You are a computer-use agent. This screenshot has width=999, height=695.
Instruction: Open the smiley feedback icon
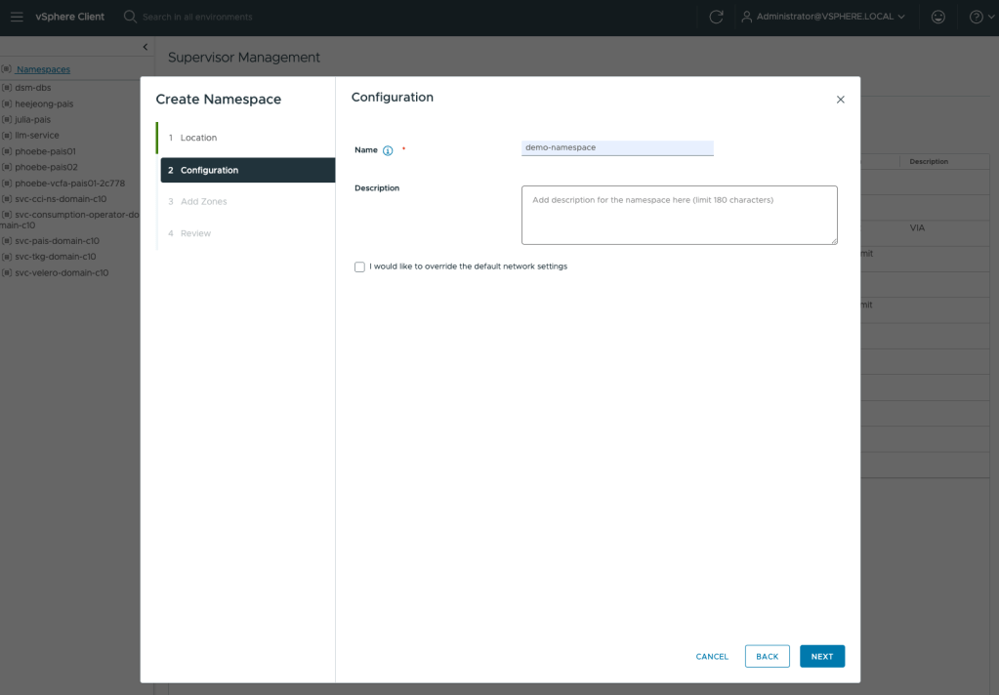point(938,17)
